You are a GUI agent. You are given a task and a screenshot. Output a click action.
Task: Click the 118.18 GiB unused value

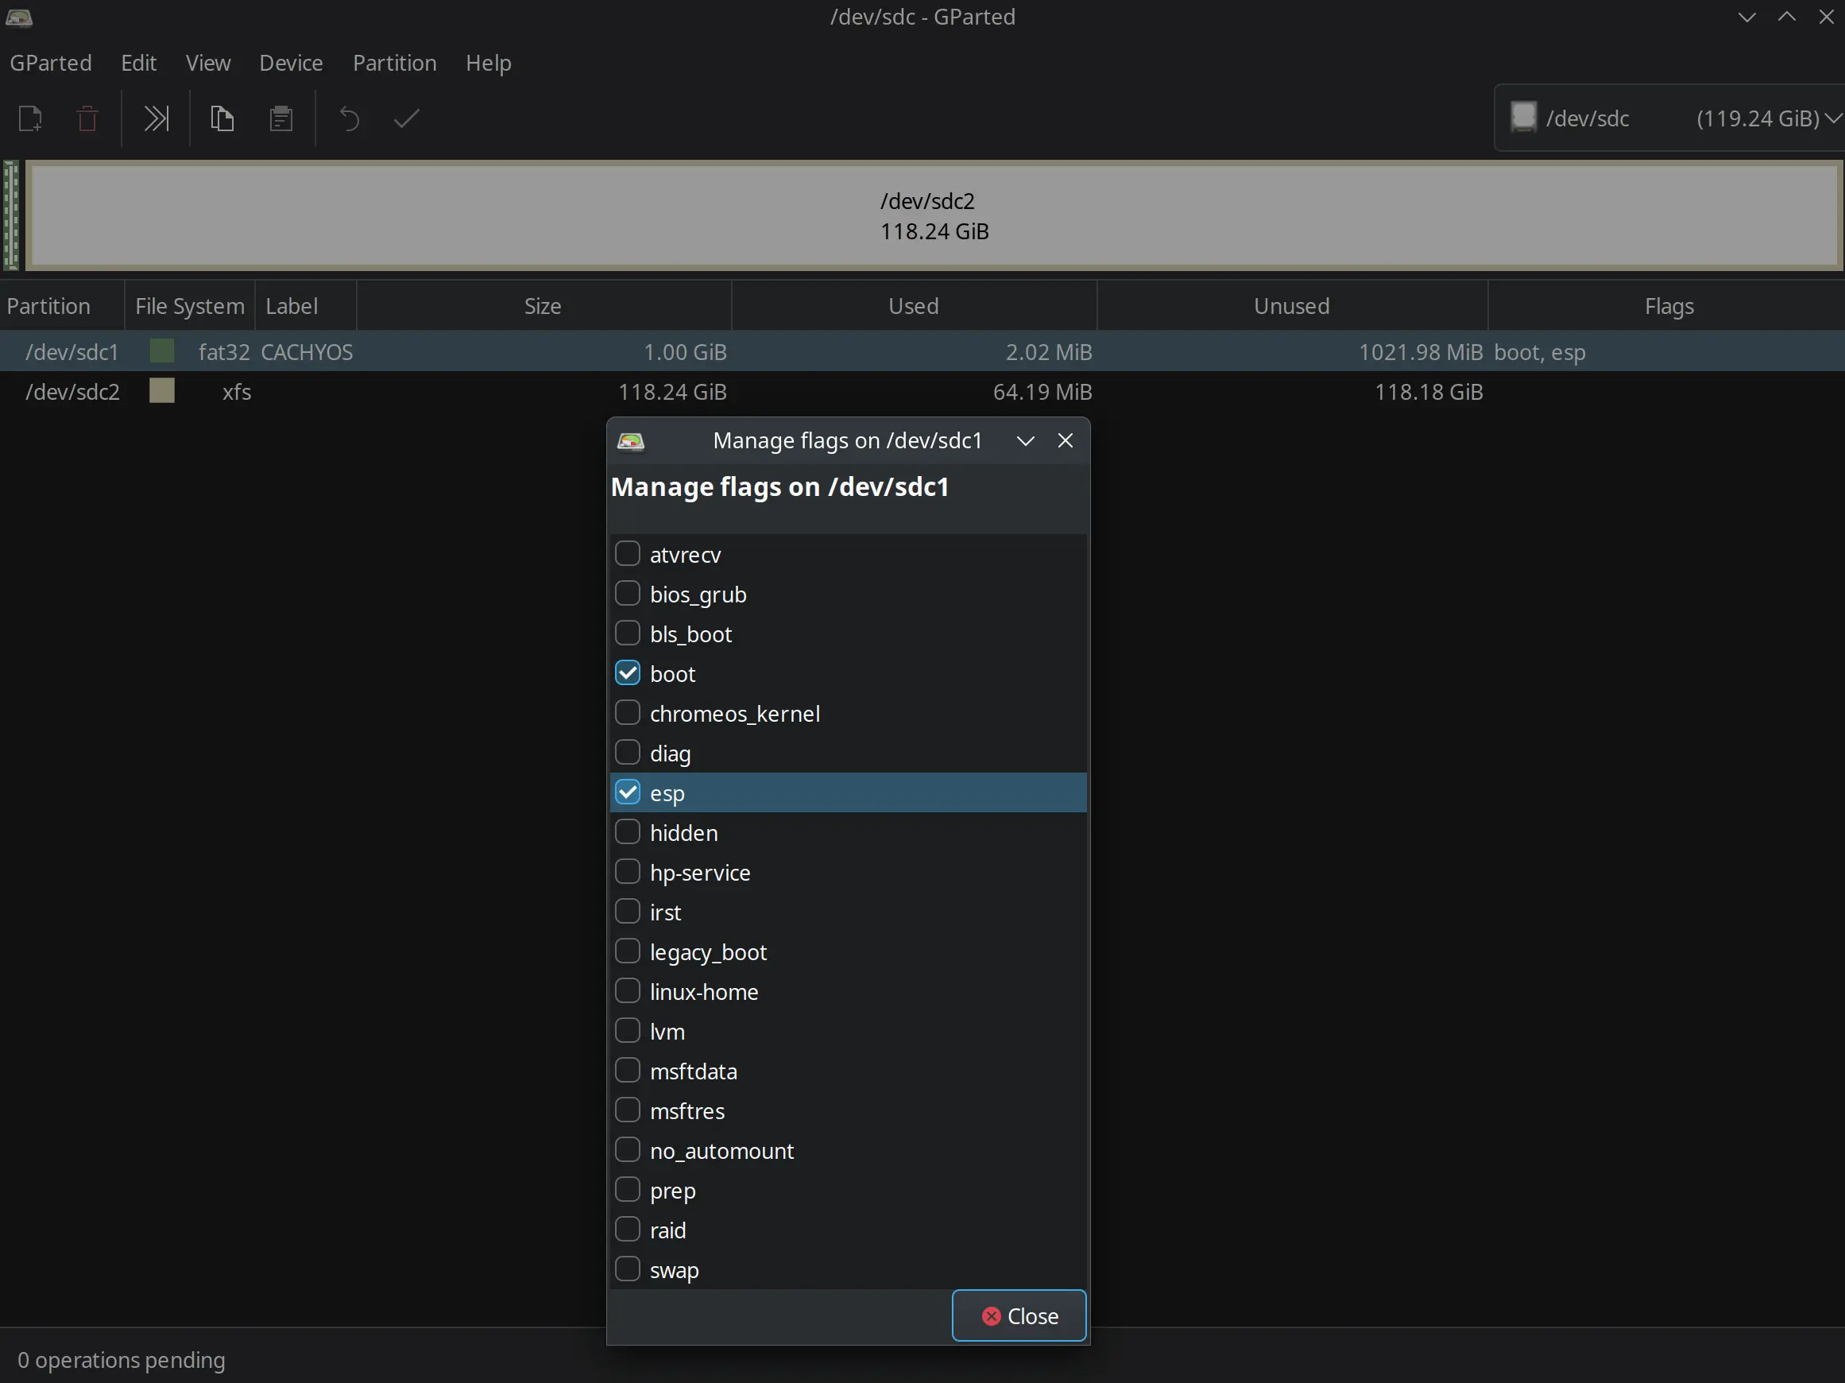pyautogui.click(x=1429, y=392)
